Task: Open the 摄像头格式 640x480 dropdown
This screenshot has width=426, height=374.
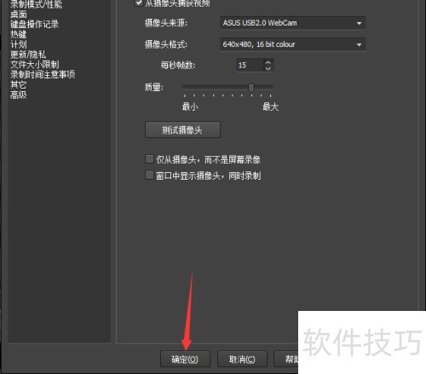Action: point(292,44)
